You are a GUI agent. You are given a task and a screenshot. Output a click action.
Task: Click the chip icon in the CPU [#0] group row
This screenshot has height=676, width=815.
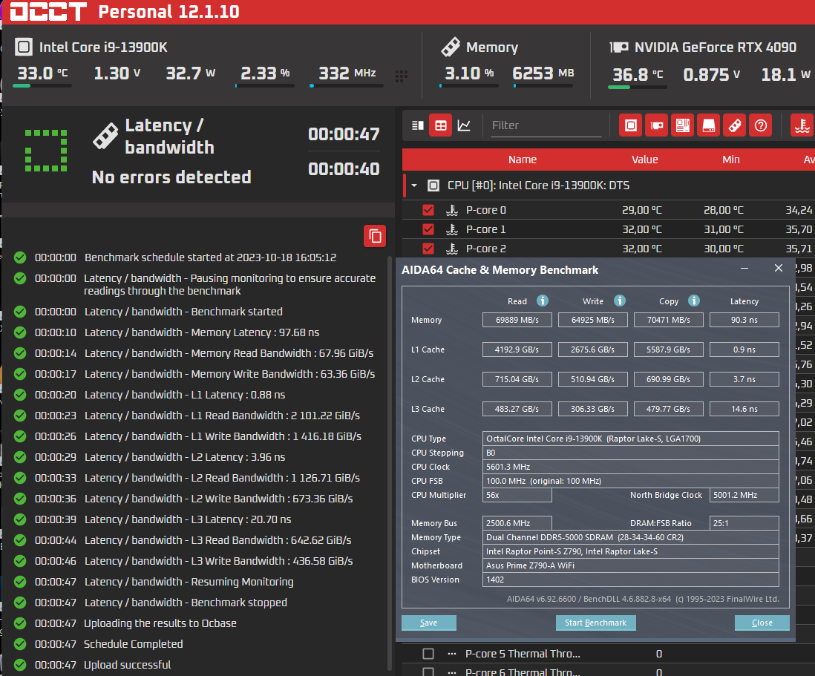(x=433, y=186)
